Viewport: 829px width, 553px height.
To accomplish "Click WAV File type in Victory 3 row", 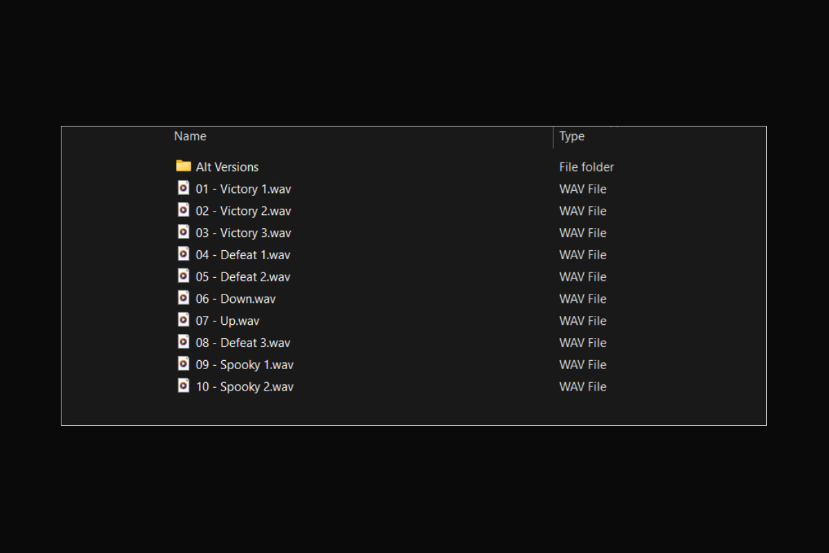I will click(583, 233).
